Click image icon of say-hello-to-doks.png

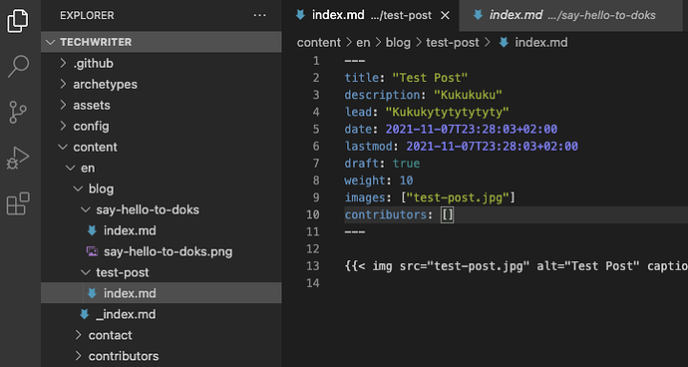[92, 251]
